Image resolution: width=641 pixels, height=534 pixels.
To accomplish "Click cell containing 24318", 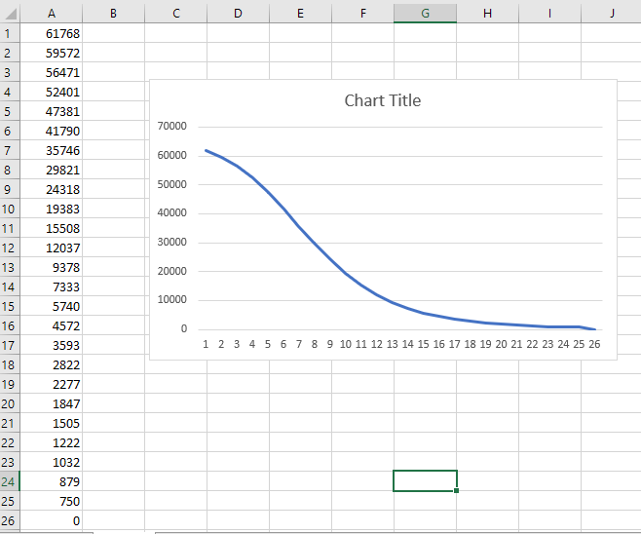I will coord(51,189).
